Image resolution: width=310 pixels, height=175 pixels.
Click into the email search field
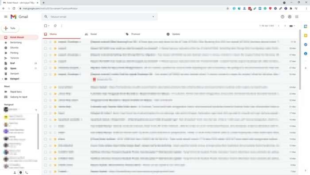pos(99,17)
